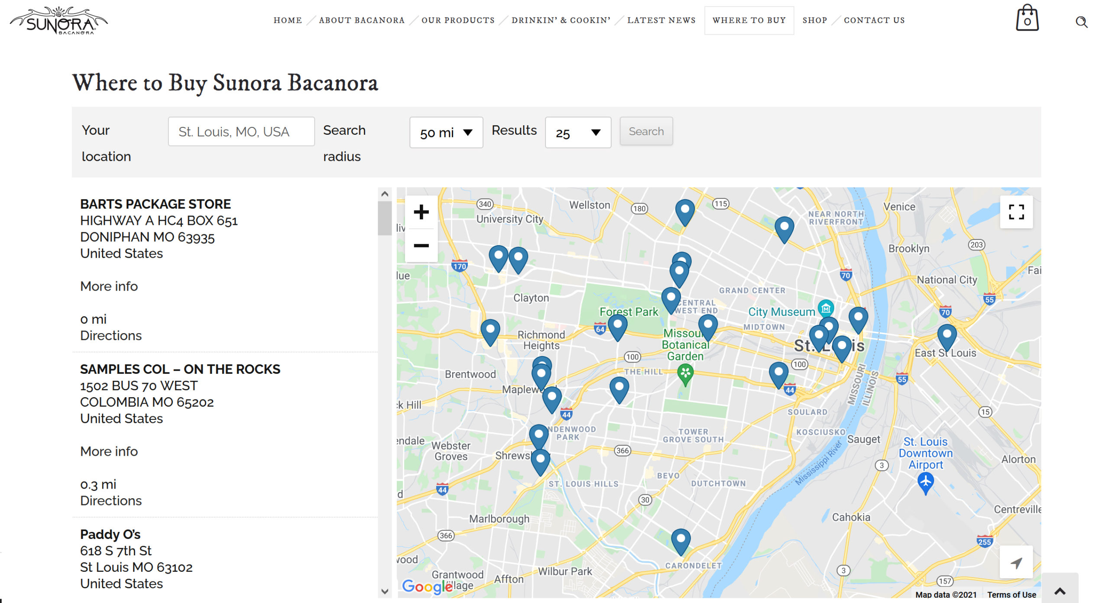The width and height of the screenshot is (1109, 603).
Task: Click the back-to-top chevron button
Action: click(1060, 591)
